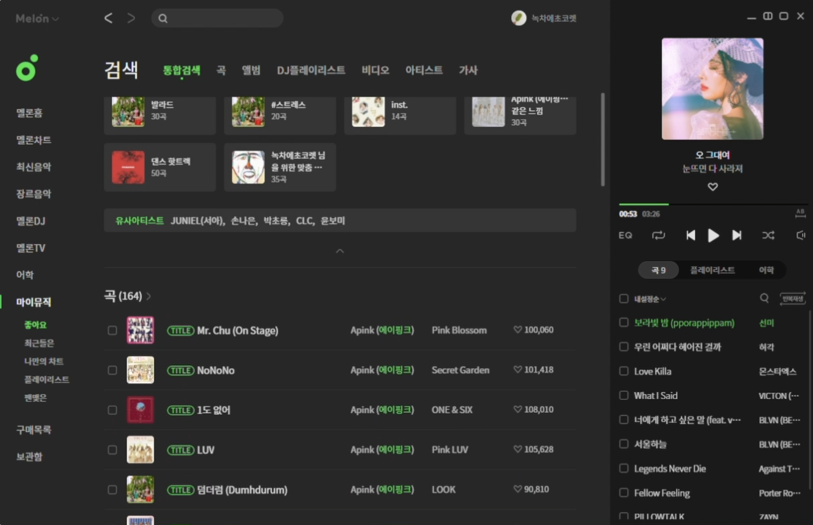Open album art of NoNoNo song

click(140, 370)
